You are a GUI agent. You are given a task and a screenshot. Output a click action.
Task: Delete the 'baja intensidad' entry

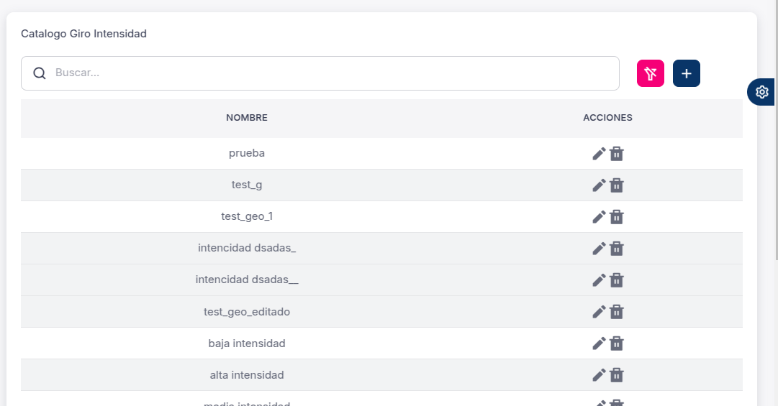[x=617, y=343]
